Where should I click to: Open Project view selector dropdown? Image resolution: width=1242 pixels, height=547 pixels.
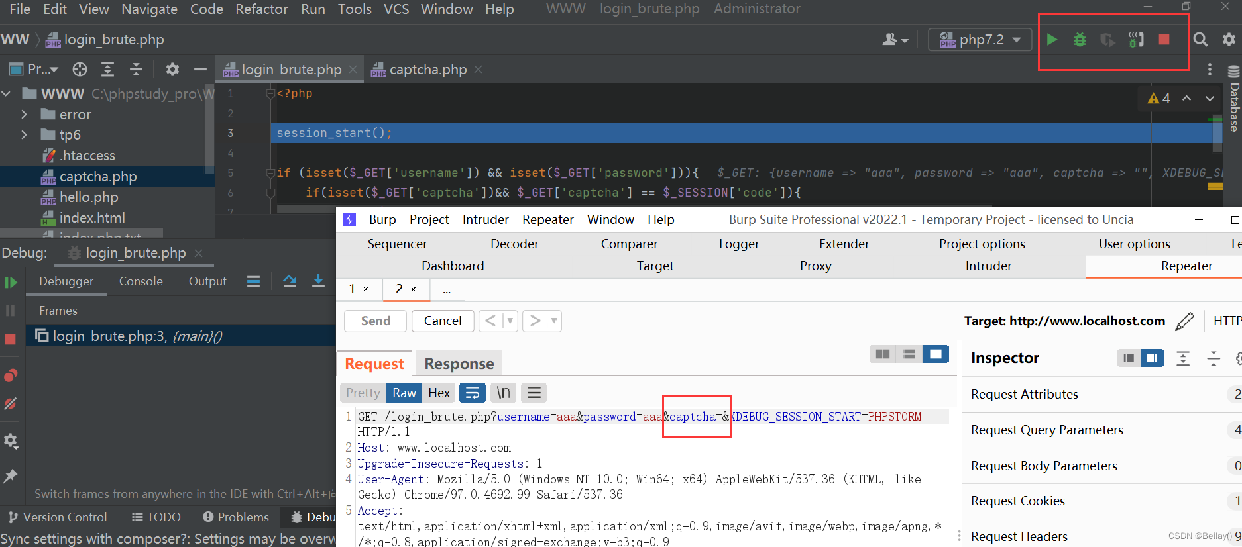tap(34, 69)
